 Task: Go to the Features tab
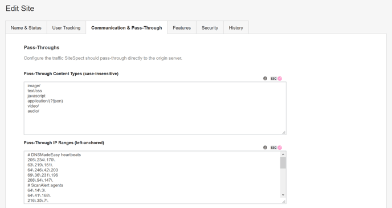pyautogui.click(x=182, y=28)
